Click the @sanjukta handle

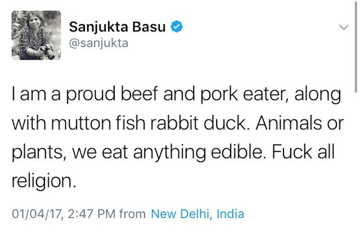pyautogui.click(x=99, y=44)
